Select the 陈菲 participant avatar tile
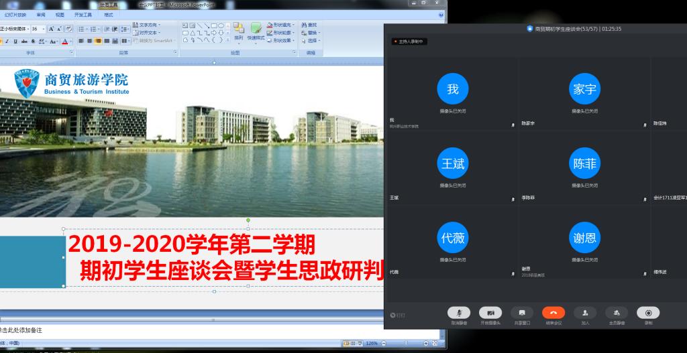 pyautogui.click(x=584, y=163)
